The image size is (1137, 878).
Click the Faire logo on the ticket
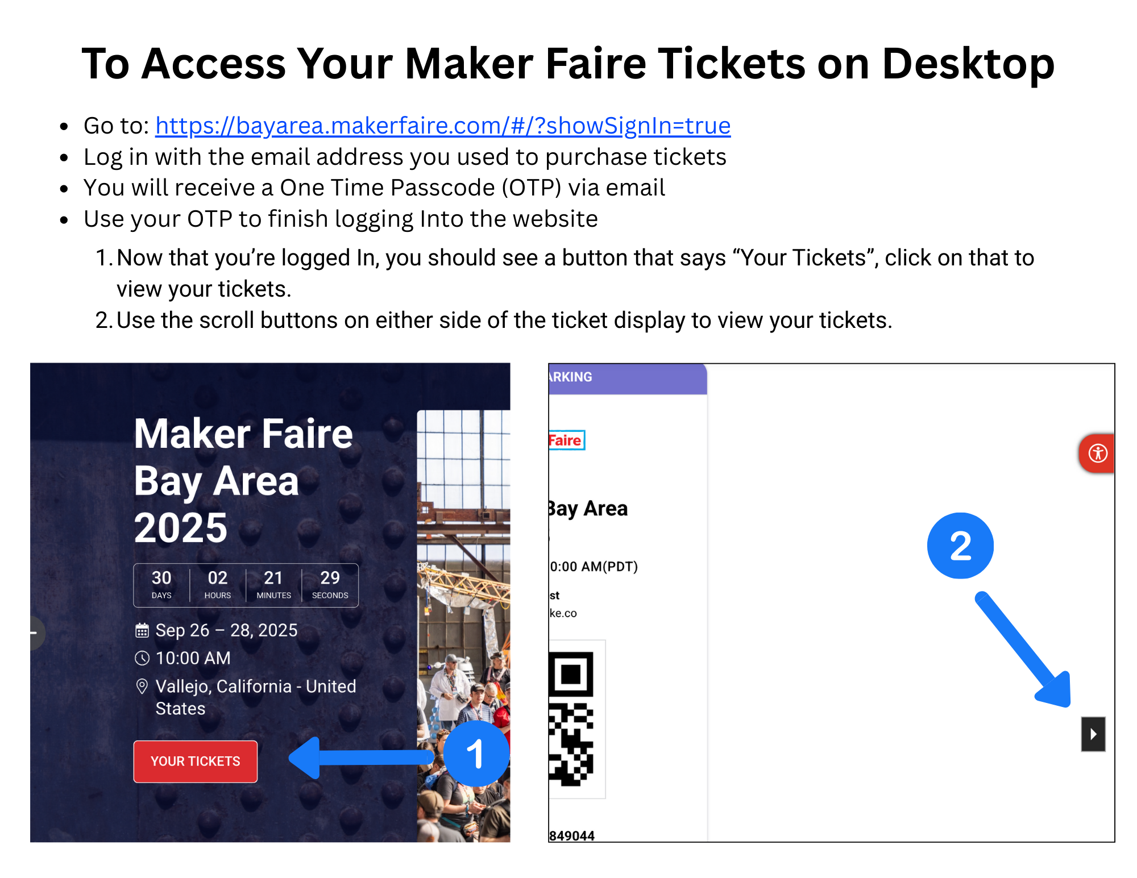tap(566, 440)
